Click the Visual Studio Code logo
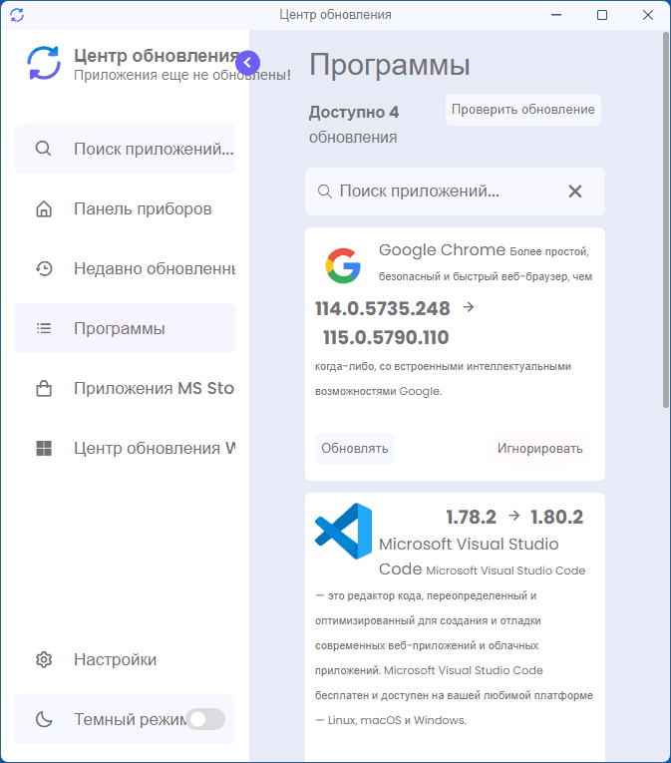 click(x=344, y=531)
